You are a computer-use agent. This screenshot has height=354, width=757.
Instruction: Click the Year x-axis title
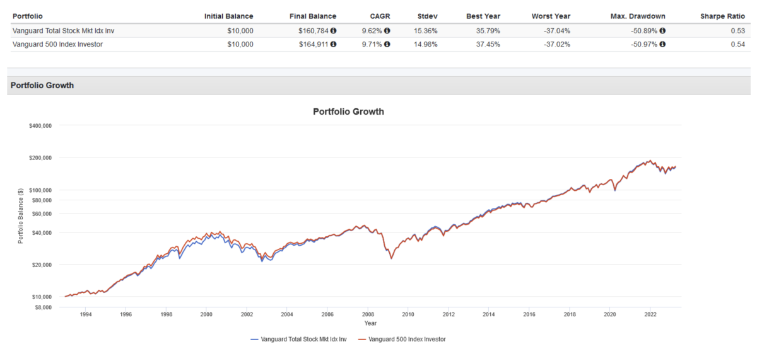point(370,323)
